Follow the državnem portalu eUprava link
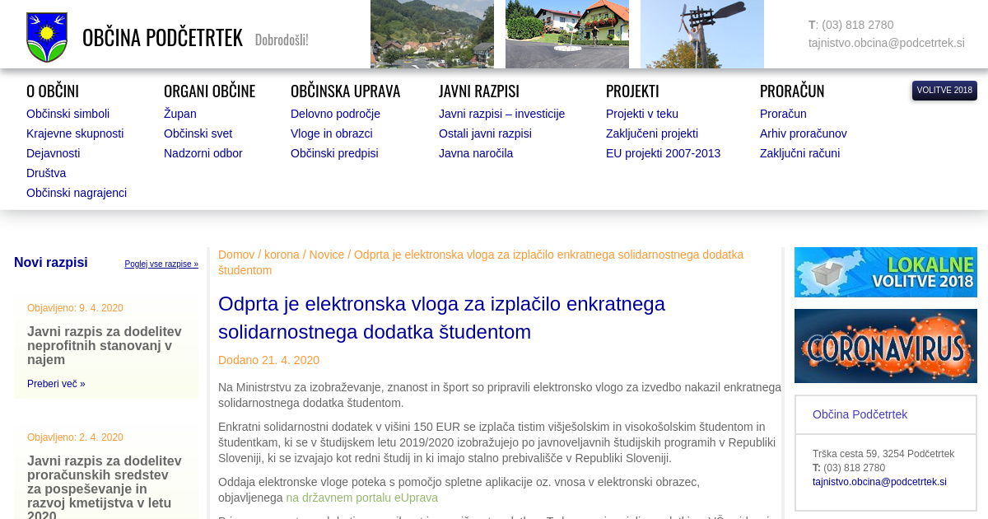 (x=361, y=498)
